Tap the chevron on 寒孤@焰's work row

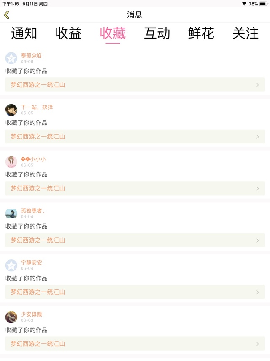(x=258, y=85)
